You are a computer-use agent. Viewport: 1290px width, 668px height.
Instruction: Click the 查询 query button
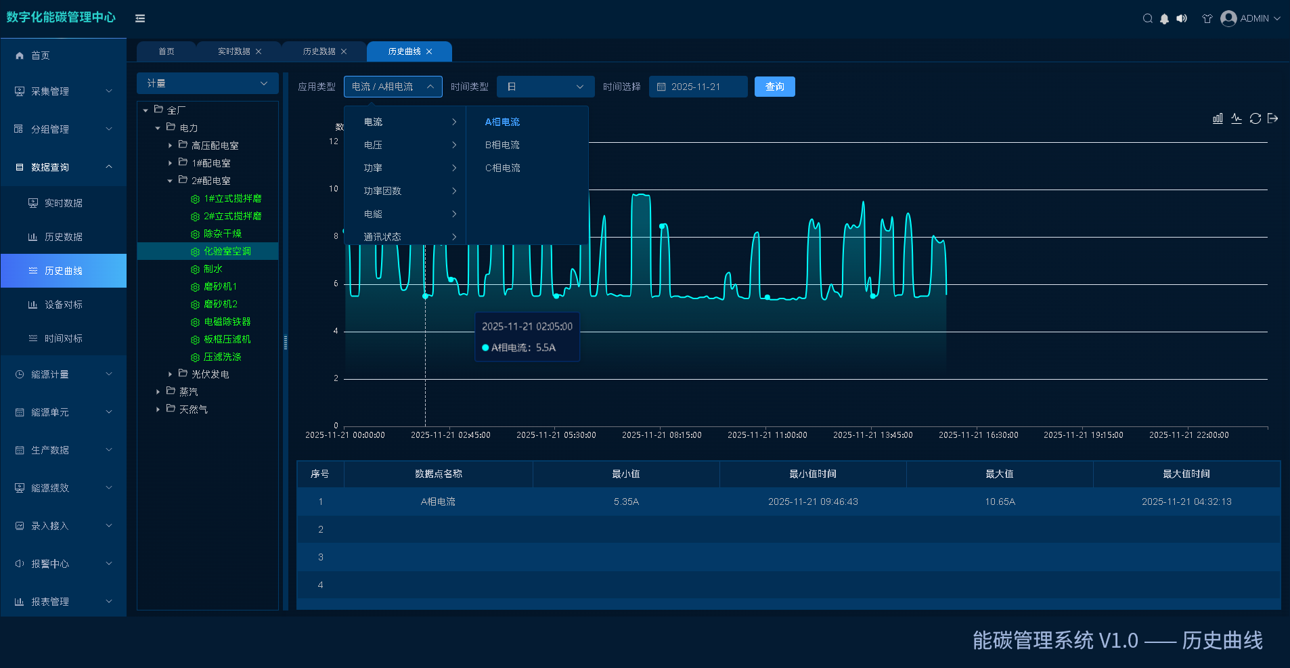pyautogui.click(x=775, y=87)
